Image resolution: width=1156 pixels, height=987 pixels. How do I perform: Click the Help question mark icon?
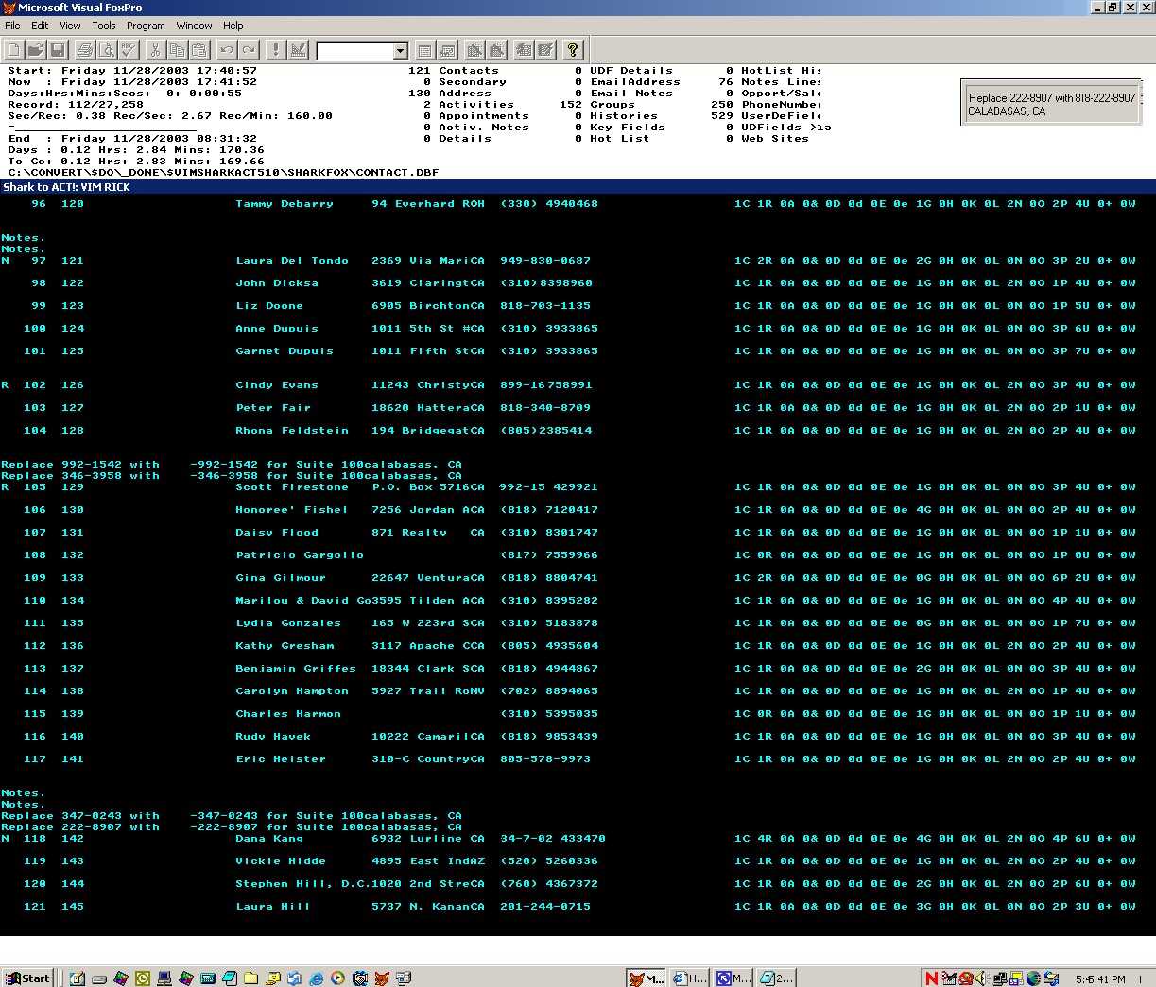pyautogui.click(x=573, y=50)
